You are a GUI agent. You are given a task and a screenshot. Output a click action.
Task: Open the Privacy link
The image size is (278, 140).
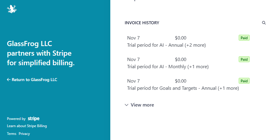pyautogui.click(x=24, y=134)
